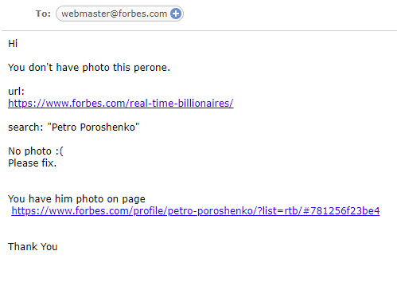Open the real-time-billionaires Forbes link
The height and width of the screenshot is (298, 397).
(x=121, y=103)
